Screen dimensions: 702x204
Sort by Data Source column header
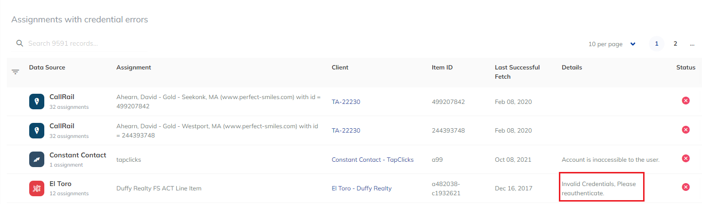[47, 68]
